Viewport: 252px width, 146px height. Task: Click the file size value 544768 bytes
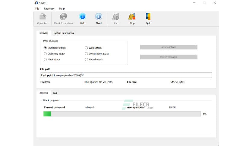coord(177,82)
